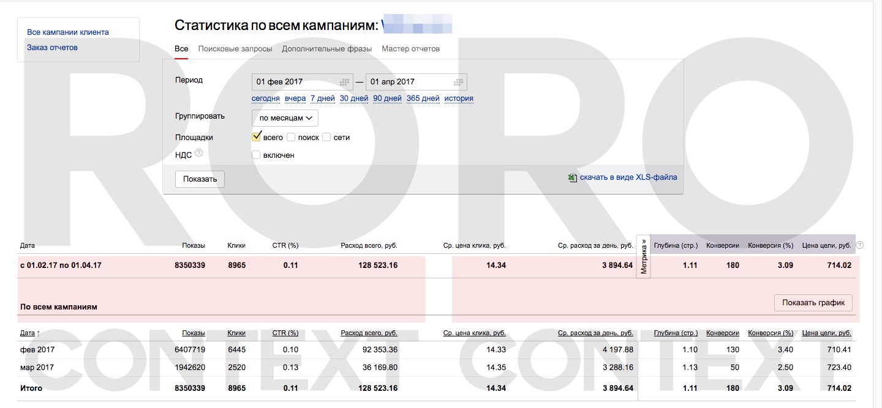Open the Поисковые запросы tab
This screenshot has height=408, width=882.
pyautogui.click(x=235, y=49)
